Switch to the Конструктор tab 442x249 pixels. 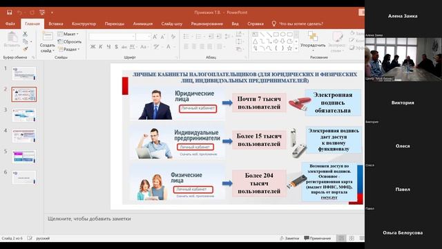[x=84, y=24]
